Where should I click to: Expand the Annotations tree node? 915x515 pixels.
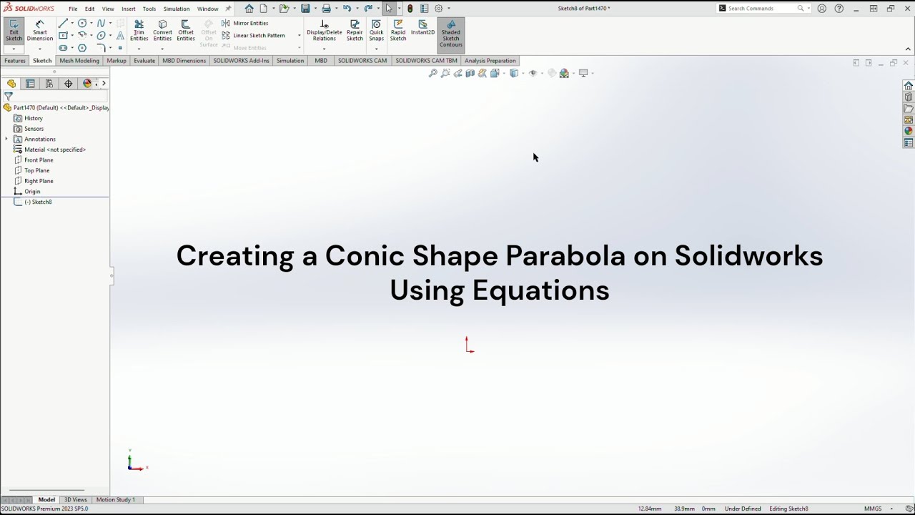pos(6,139)
